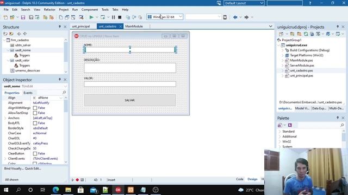This screenshot has width=348, height=195.
Task: Toggle the ClearButton checkbox
Action: [35, 153]
